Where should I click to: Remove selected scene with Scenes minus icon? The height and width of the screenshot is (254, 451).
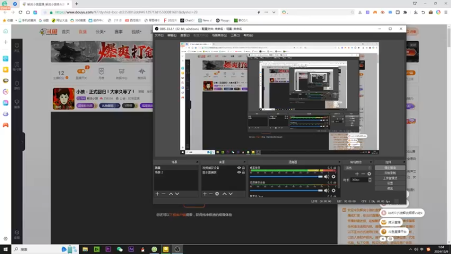[x=163, y=194]
